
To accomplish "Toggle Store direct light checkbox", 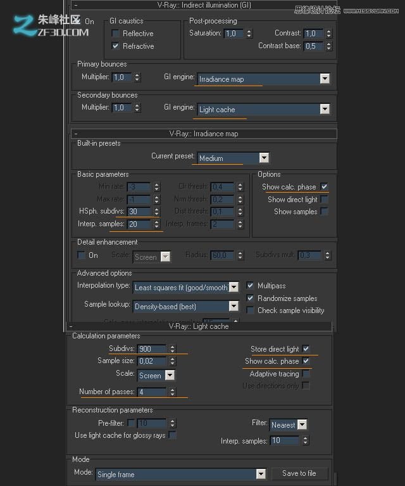I will (x=306, y=349).
